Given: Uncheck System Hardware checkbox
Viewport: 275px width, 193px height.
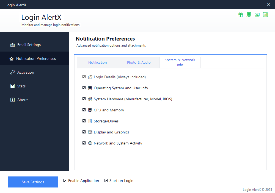Looking at the screenshot, I should point(84,99).
